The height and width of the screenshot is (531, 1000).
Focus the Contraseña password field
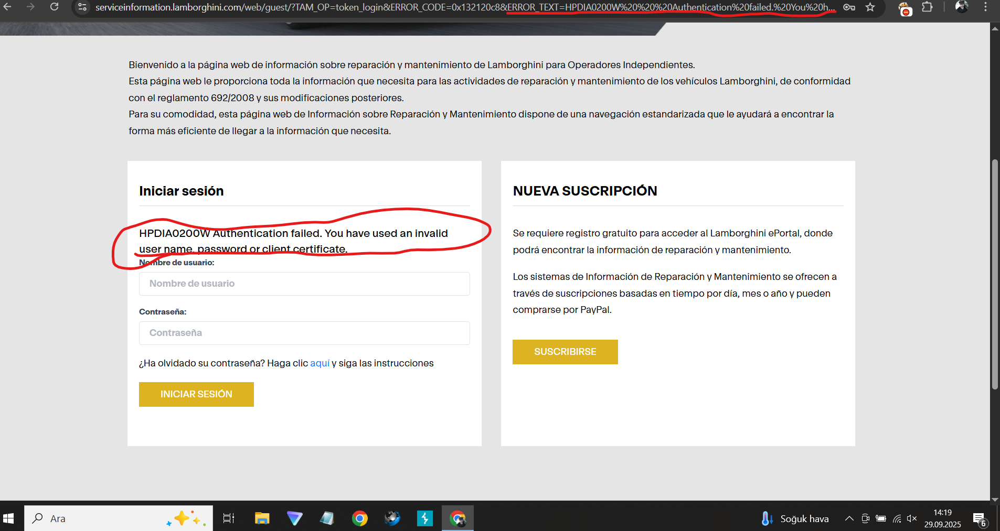304,333
